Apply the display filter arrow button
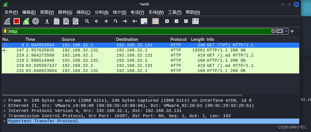This screenshot has width=311, height=132. coord(280,31)
